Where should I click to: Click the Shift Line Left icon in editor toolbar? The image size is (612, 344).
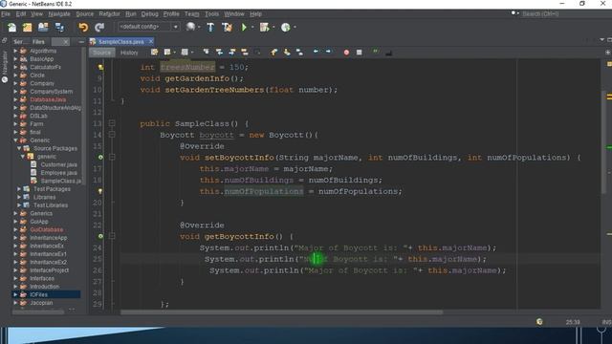(316, 52)
